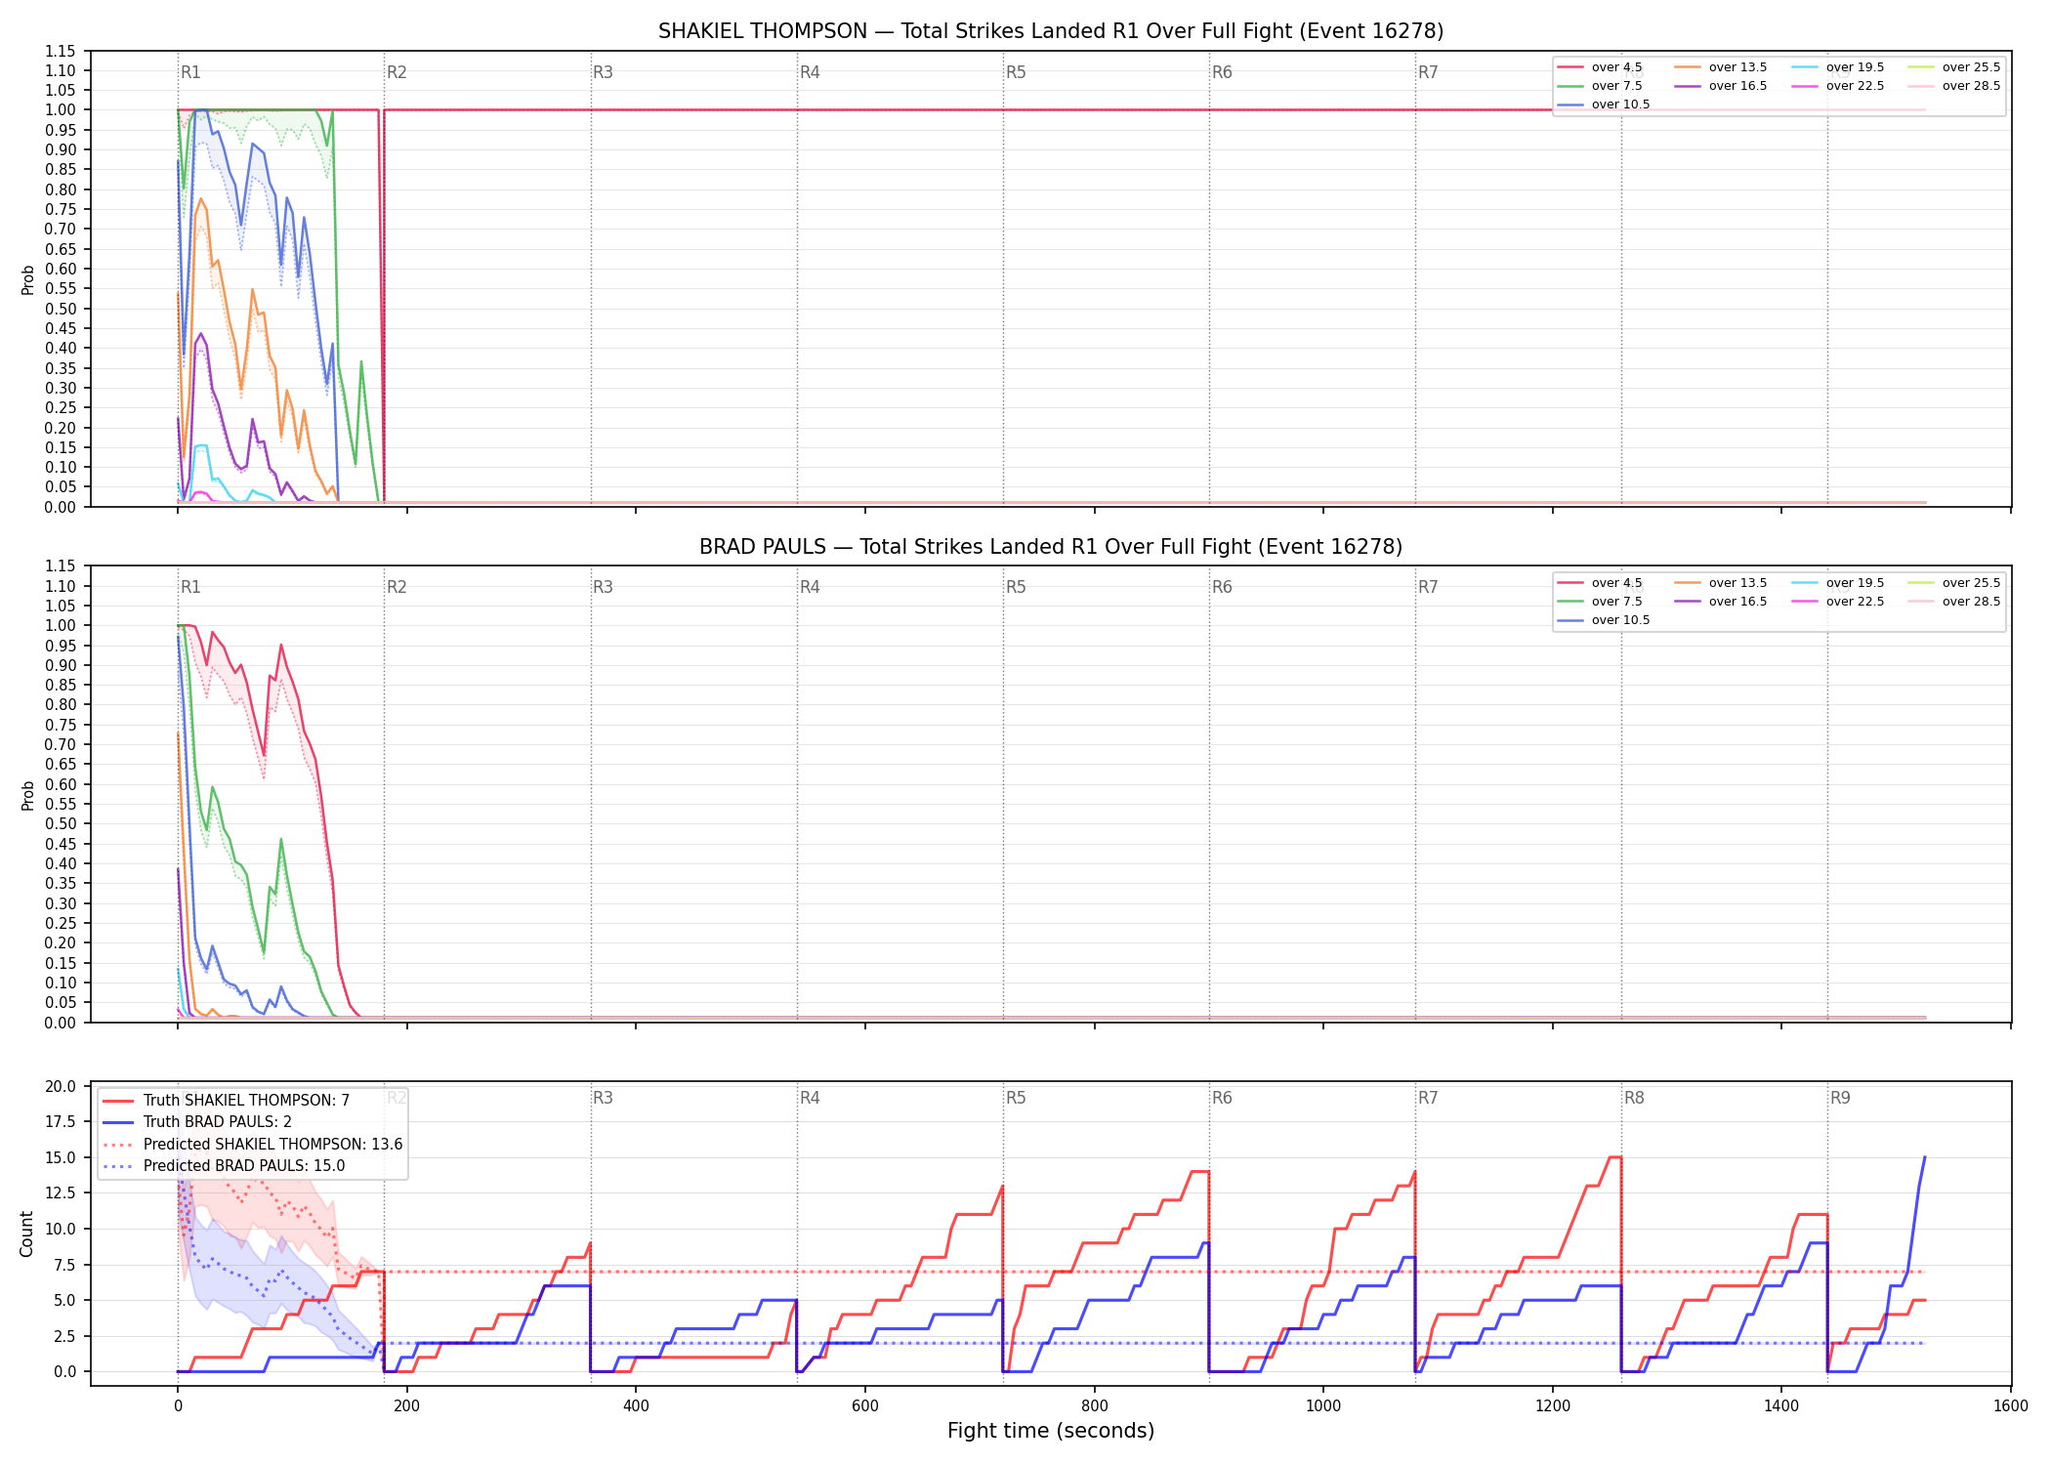Click the R9 round label in count chart
The height and width of the screenshot is (1465, 2051).
(x=1840, y=1098)
